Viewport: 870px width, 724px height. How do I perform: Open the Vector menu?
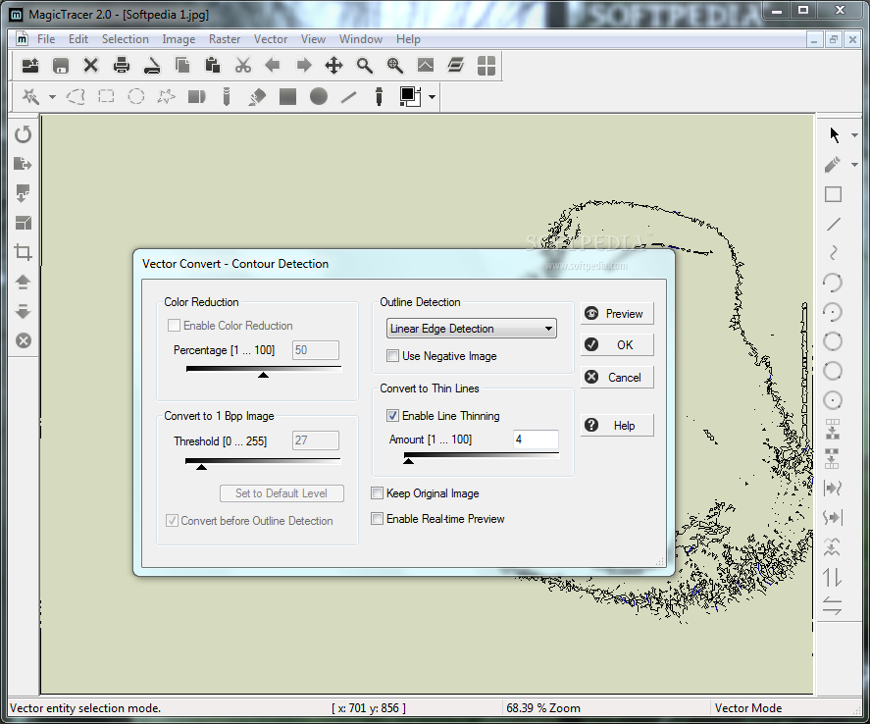coord(270,39)
